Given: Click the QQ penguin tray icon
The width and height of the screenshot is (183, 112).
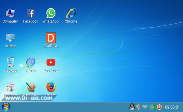Looking at the screenshot, I should (132, 107).
